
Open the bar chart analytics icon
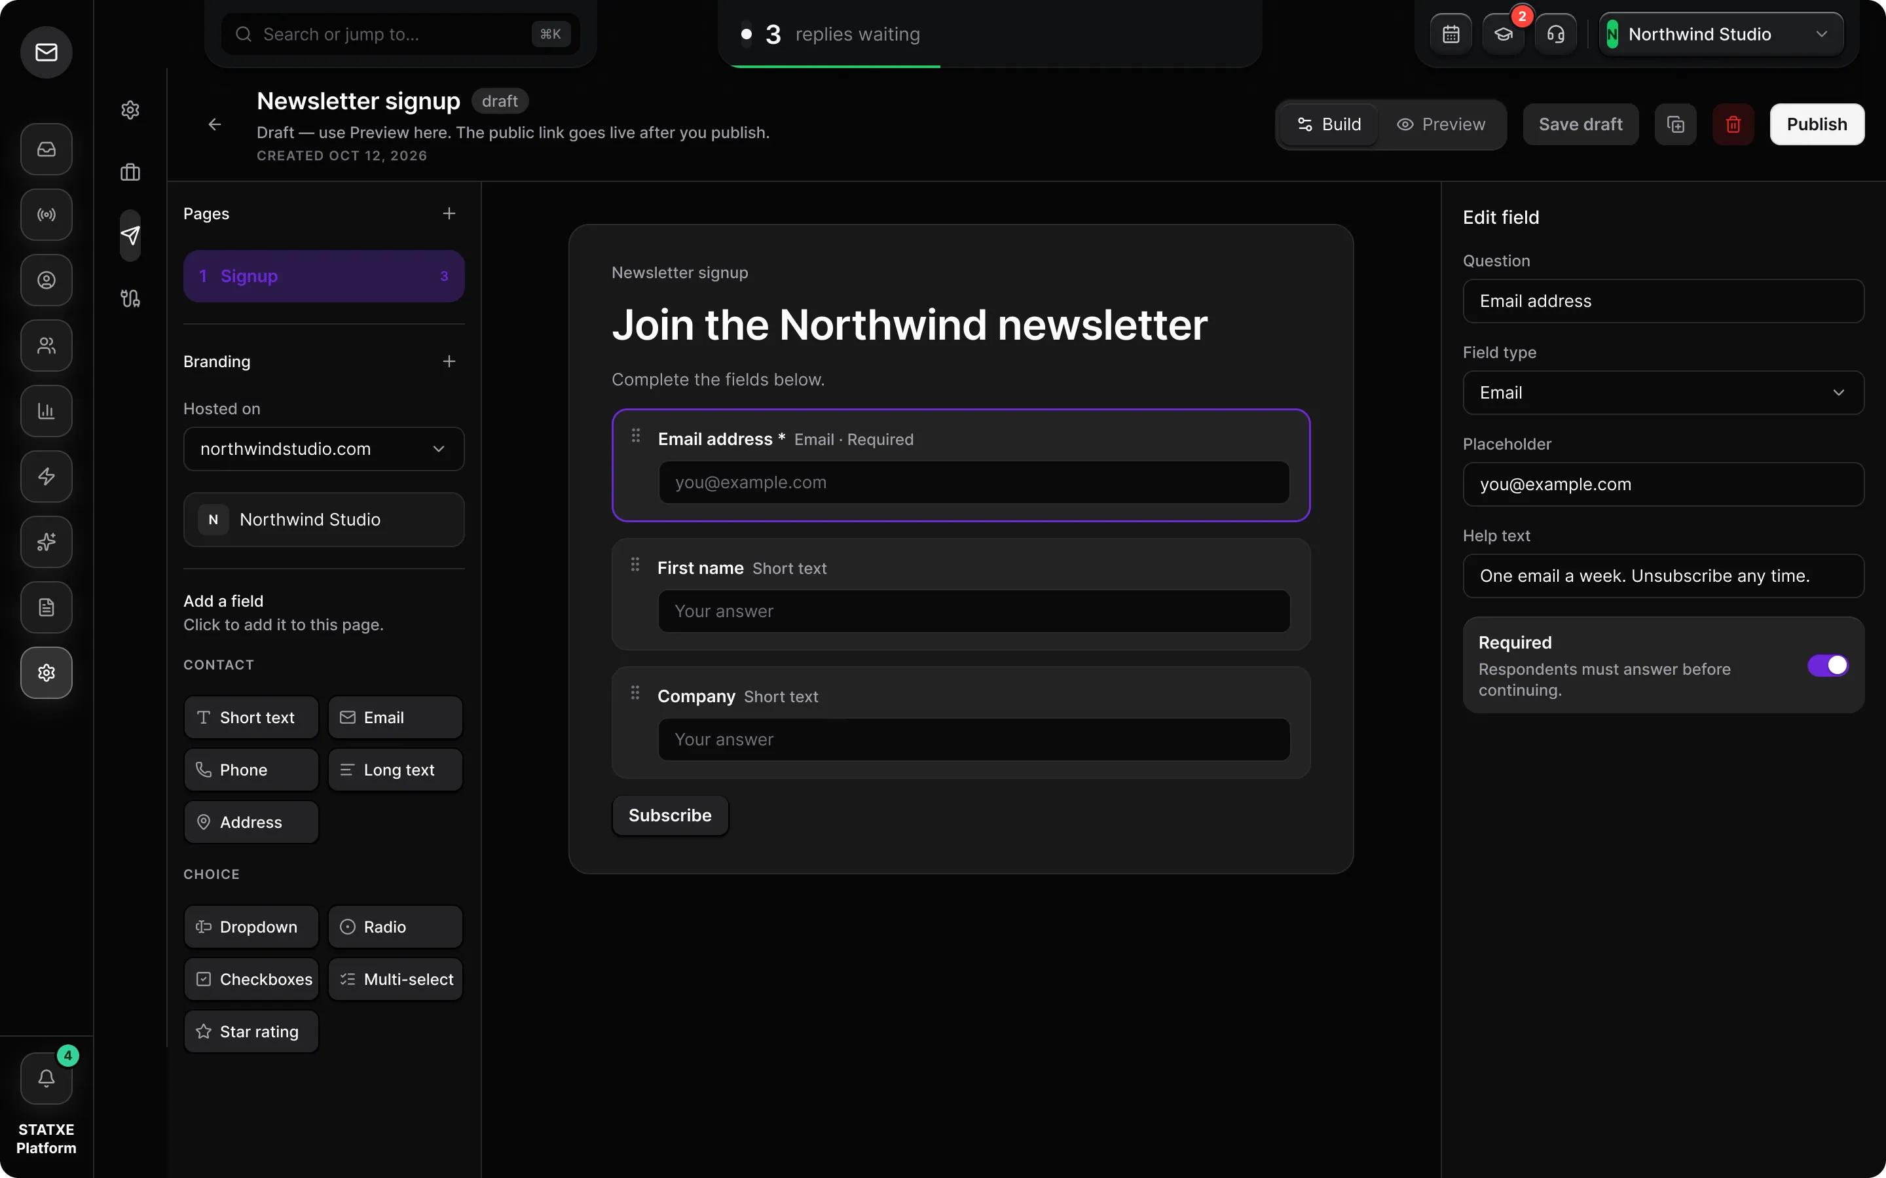coord(46,410)
